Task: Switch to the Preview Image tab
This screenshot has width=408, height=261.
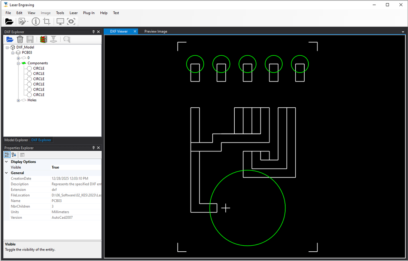Action: point(156,31)
